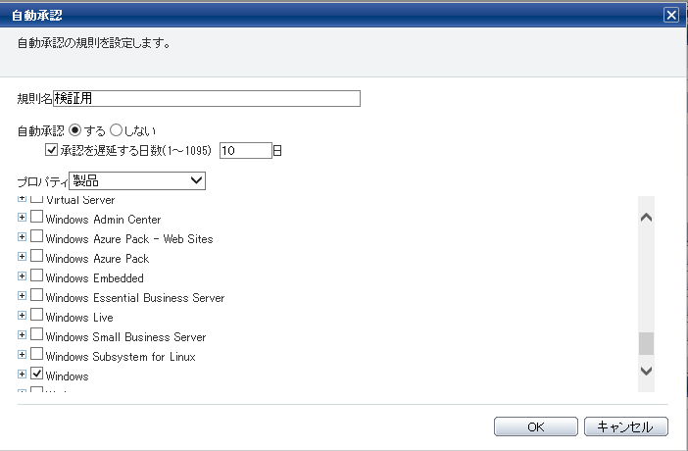Check Windows Essential Business Server checkbox
The height and width of the screenshot is (451, 688).
37,297
